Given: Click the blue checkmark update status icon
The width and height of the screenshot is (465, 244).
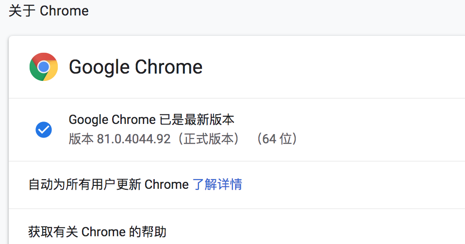Looking at the screenshot, I should click(44, 129).
